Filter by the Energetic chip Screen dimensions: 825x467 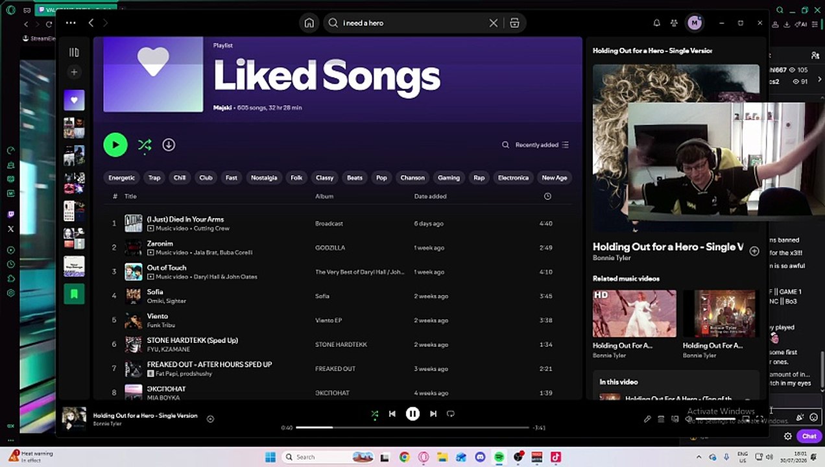point(122,178)
